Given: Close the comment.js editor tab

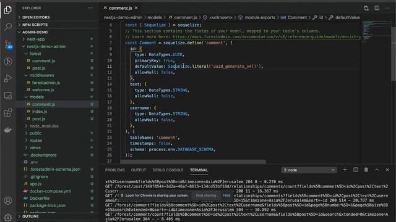Looking at the screenshot, I should pyautogui.click(x=136, y=8).
